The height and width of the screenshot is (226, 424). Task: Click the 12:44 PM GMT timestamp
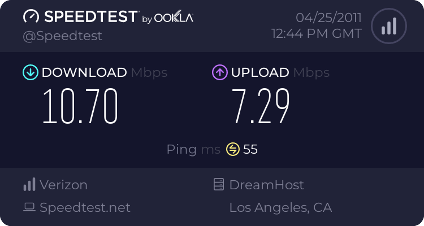click(x=317, y=34)
